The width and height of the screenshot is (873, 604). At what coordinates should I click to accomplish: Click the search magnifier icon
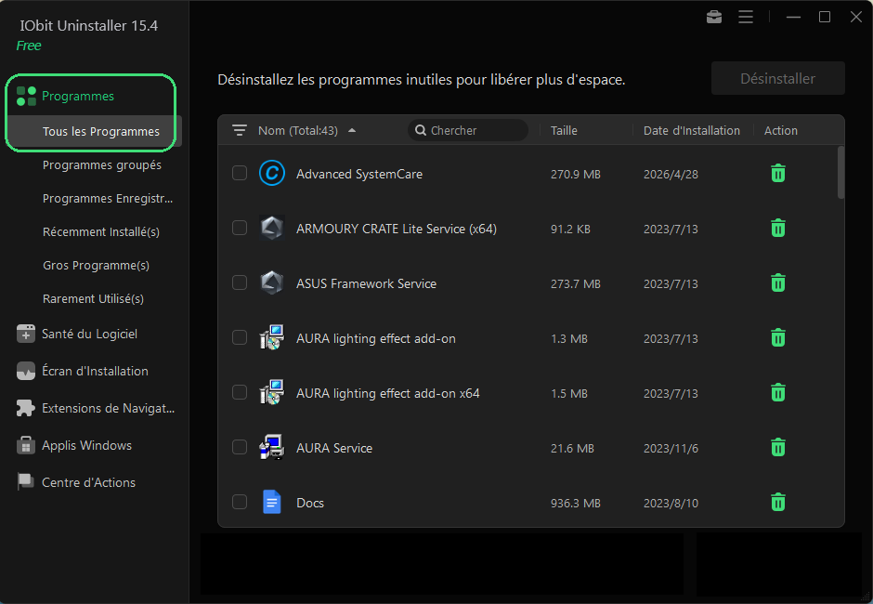pos(421,130)
